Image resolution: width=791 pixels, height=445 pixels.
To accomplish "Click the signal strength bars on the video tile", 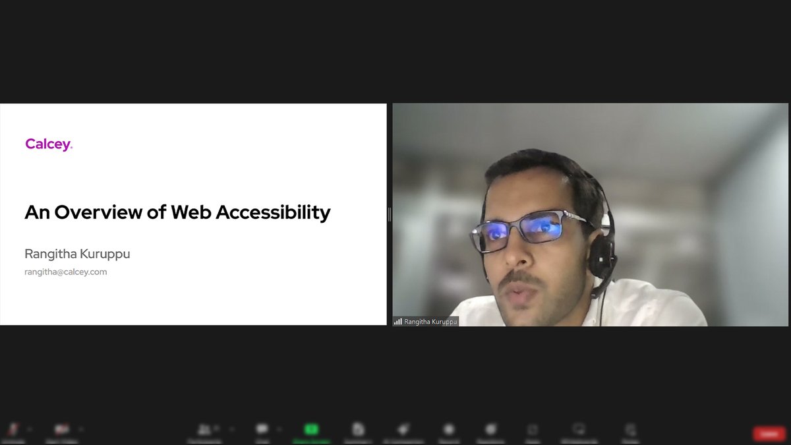I will [x=398, y=322].
